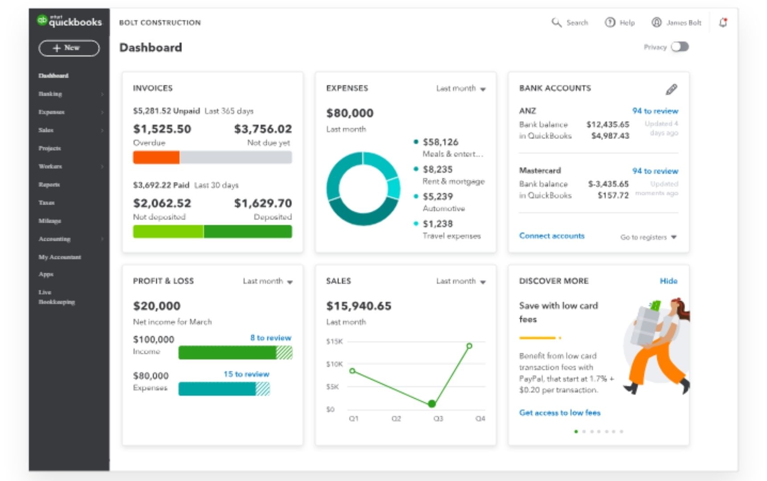
Task: Click the $15,940.65 sales total
Action: coord(359,306)
